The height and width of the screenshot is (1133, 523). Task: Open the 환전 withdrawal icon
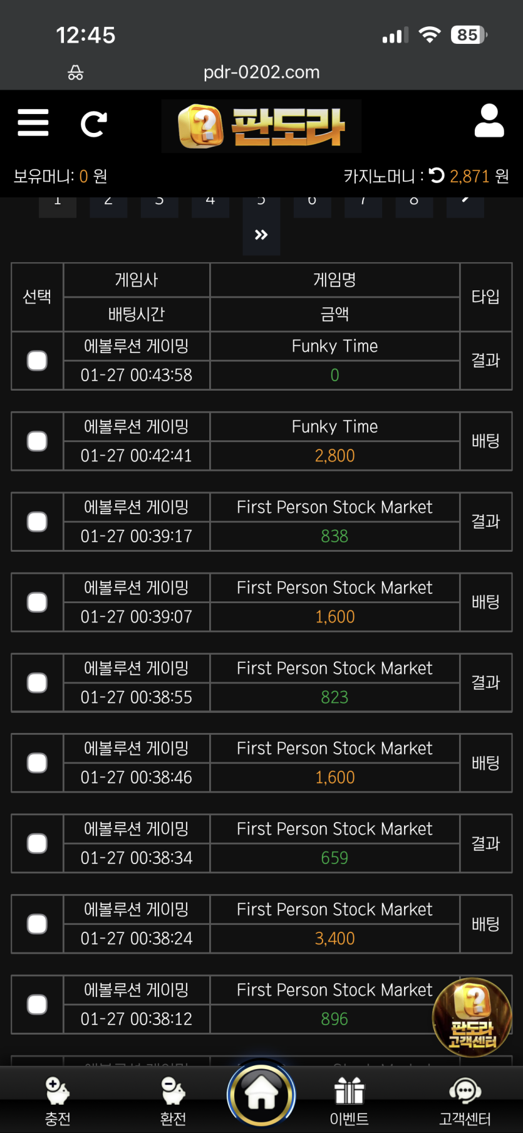pyautogui.click(x=173, y=1100)
